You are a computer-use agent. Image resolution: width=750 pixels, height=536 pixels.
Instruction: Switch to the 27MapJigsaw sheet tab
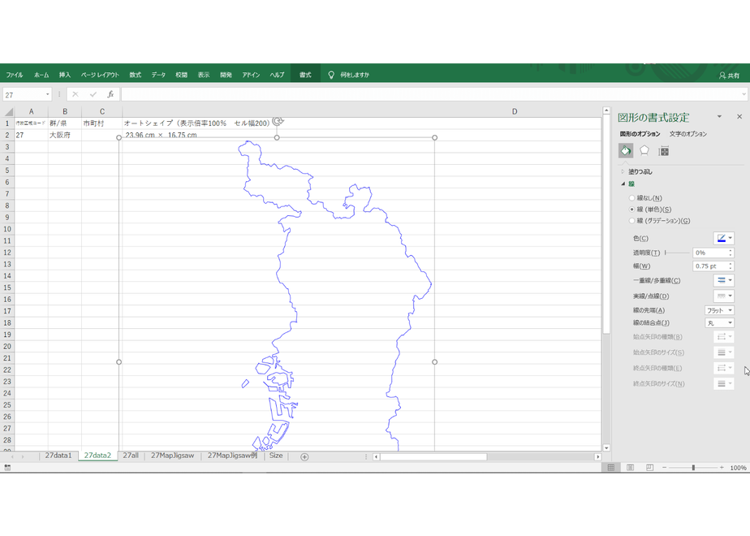point(172,456)
